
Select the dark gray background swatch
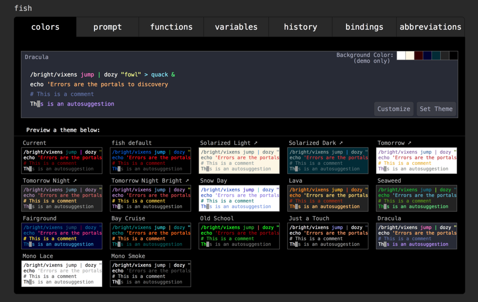coord(444,56)
